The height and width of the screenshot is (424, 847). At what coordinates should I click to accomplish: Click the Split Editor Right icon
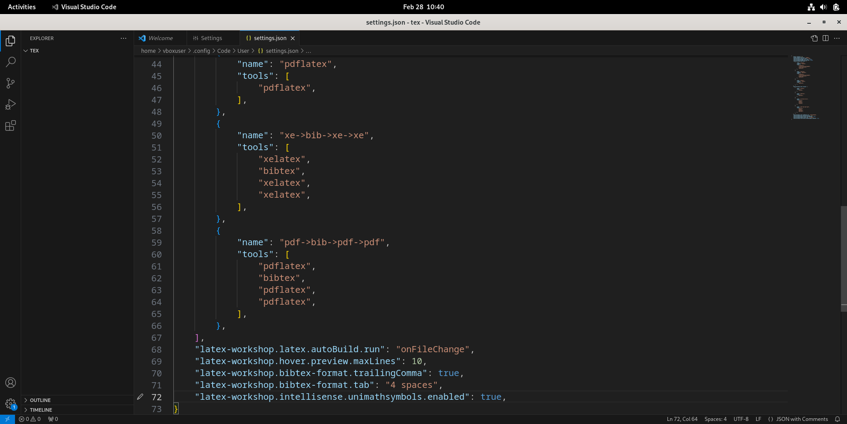pyautogui.click(x=825, y=38)
